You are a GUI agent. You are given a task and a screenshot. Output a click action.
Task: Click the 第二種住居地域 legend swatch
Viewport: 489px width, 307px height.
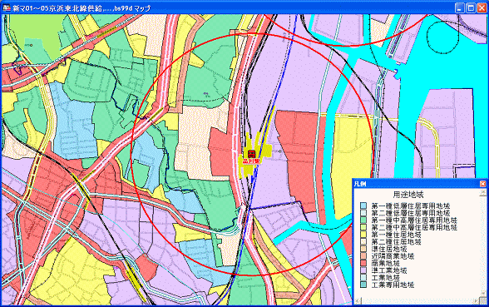pyautogui.click(x=363, y=241)
